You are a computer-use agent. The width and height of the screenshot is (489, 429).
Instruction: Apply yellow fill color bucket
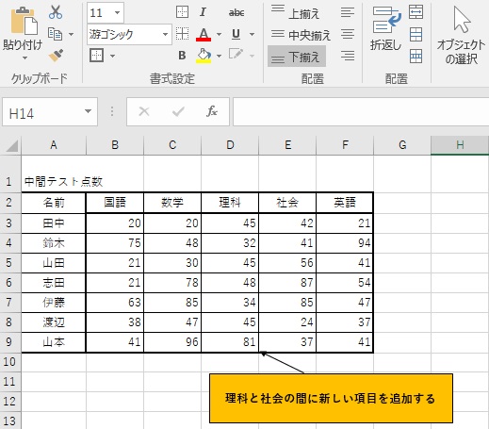coord(204,56)
